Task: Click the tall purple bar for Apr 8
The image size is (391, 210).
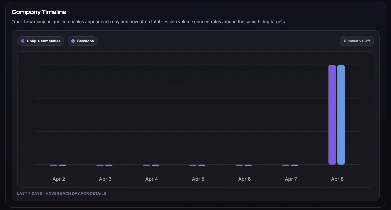Action: pyautogui.click(x=332, y=115)
